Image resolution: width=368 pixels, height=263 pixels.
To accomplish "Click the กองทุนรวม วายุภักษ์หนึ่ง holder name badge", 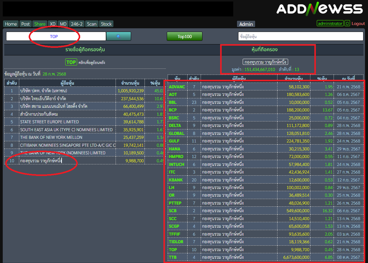I will click(x=266, y=62).
